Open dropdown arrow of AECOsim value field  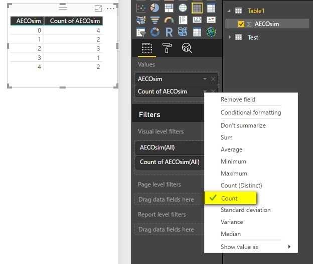(205, 79)
